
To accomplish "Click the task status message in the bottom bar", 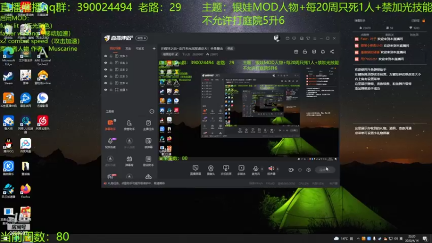I will pos(137,183).
